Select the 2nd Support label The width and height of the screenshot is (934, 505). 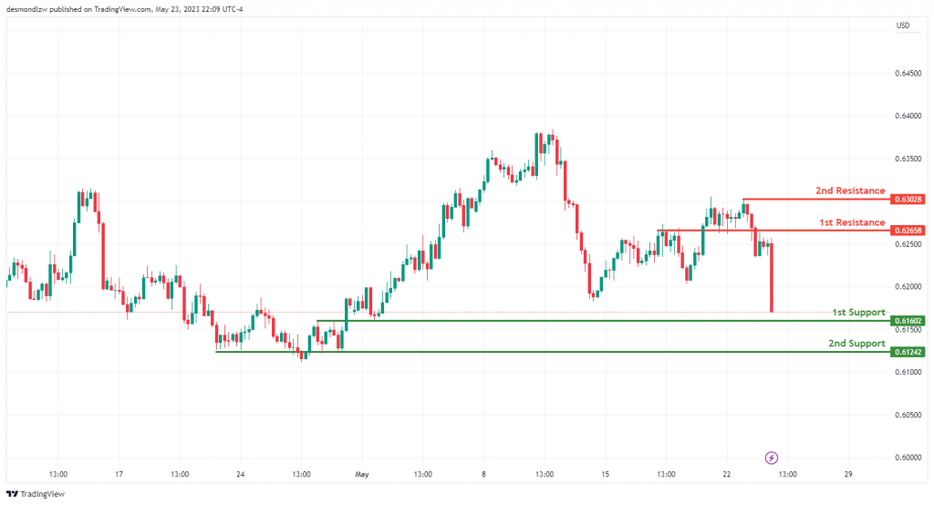(856, 344)
